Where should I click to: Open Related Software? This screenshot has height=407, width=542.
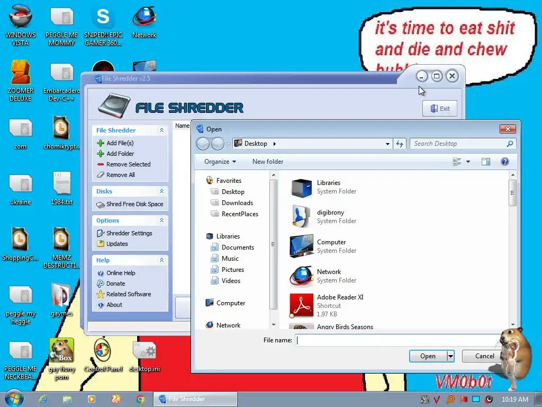tap(128, 294)
